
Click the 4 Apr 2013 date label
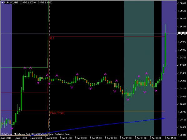pyautogui.click(x=6, y=138)
